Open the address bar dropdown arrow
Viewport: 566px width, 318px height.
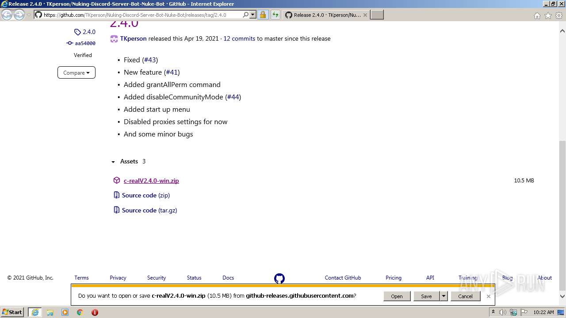pos(253,15)
